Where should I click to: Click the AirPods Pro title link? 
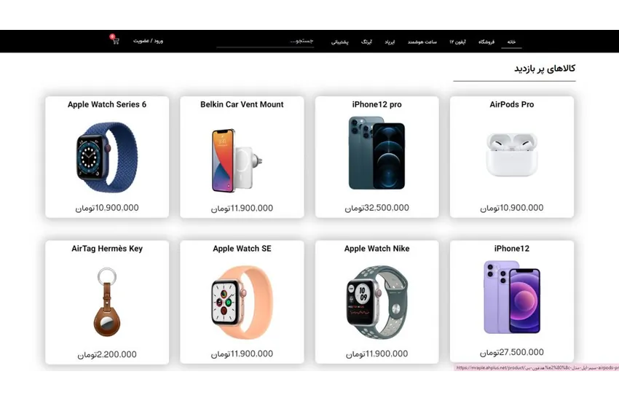(512, 104)
